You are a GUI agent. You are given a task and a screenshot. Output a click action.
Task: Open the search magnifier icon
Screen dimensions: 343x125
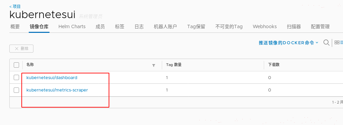(x=326, y=43)
